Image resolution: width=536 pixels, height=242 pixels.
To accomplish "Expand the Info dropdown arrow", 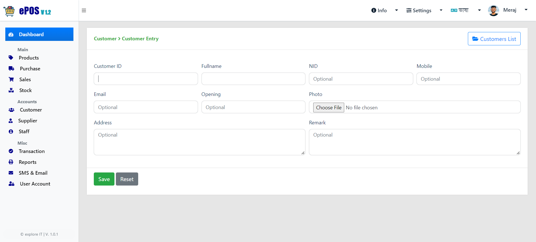I will [396, 10].
